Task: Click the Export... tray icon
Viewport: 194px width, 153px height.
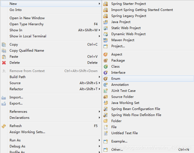Action: [x=4, y=103]
